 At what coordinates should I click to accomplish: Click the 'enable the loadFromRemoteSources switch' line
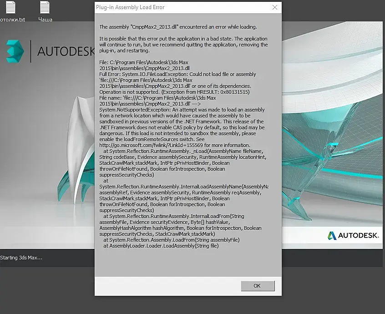[x=152, y=139]
